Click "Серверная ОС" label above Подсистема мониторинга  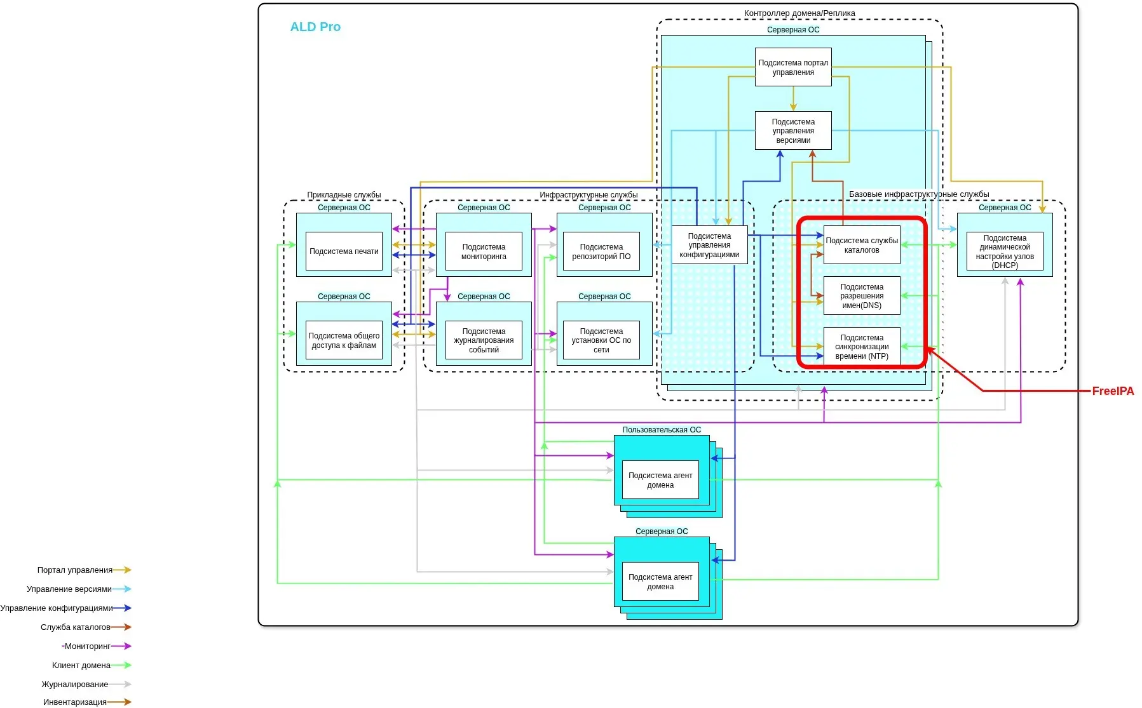[484, 208]
